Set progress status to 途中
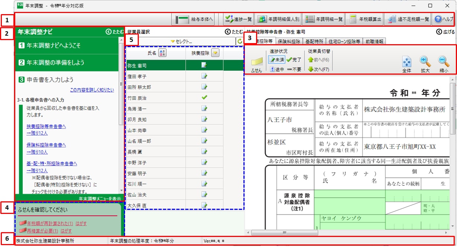Screen dimensions: 457x247 [x=276, y=69]
